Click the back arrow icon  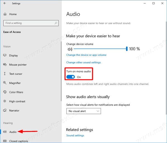pyautogui.click(x=5, y=3)
